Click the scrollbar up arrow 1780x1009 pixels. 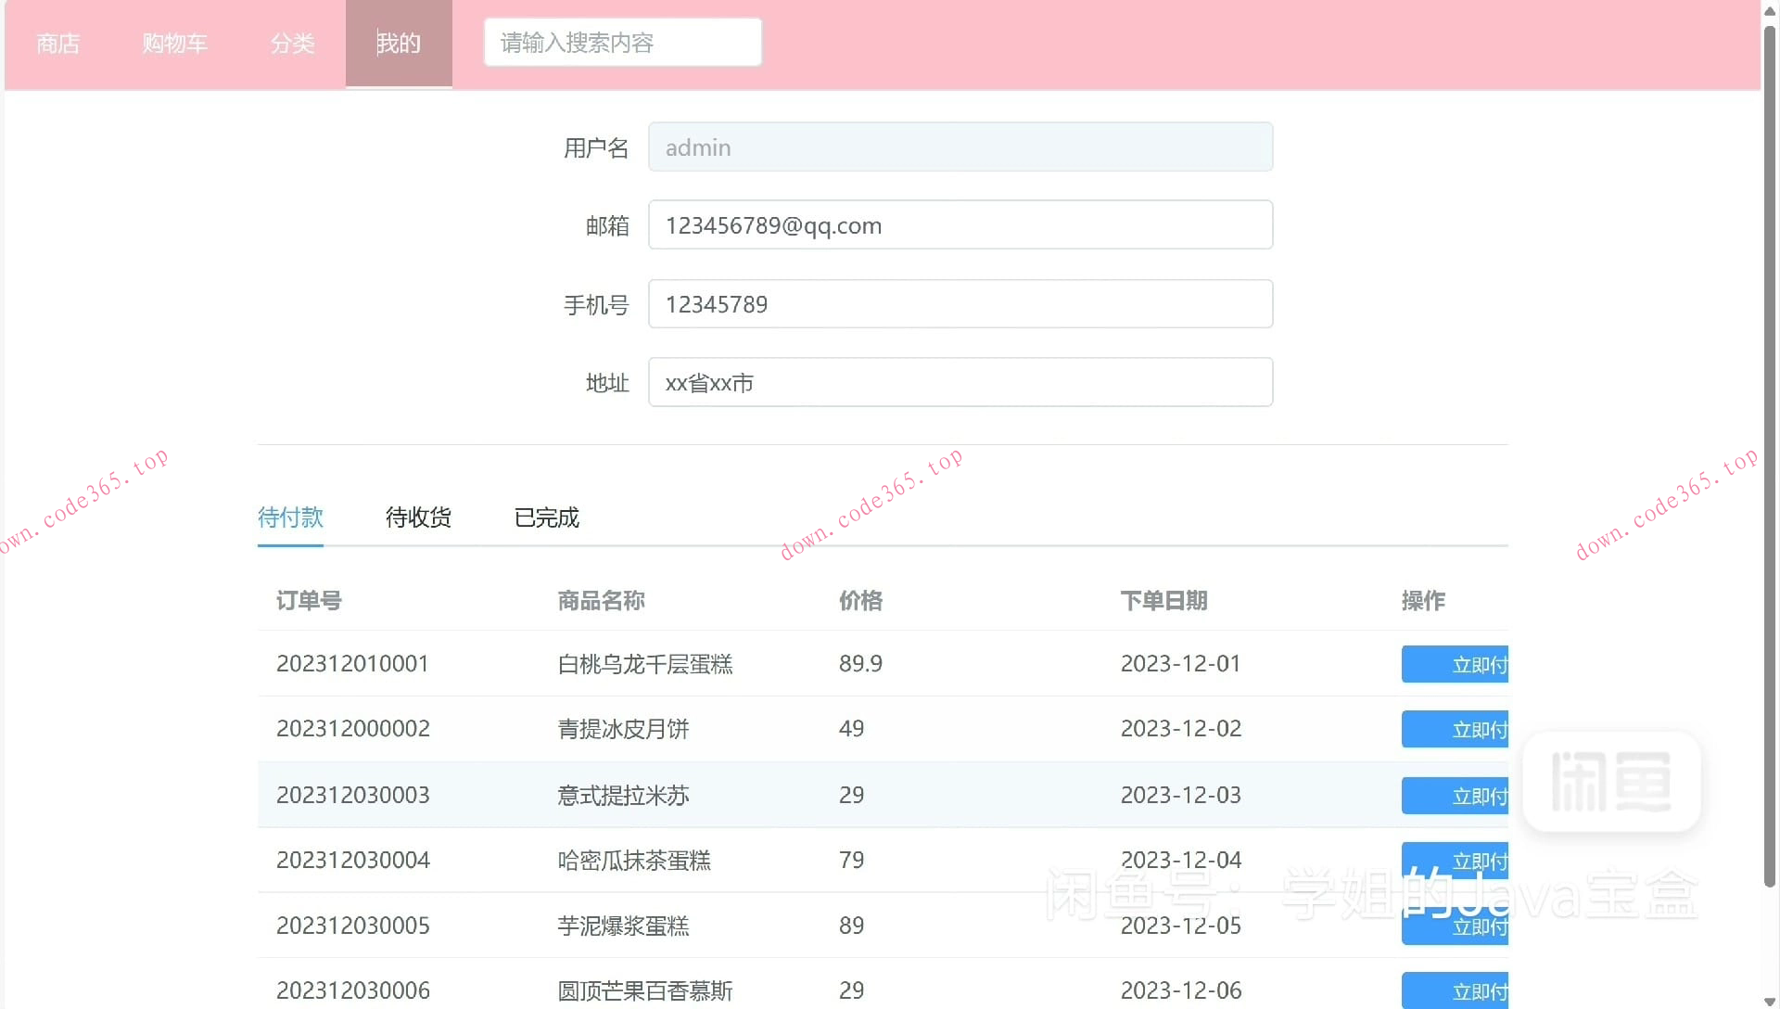coord(1769,10)
